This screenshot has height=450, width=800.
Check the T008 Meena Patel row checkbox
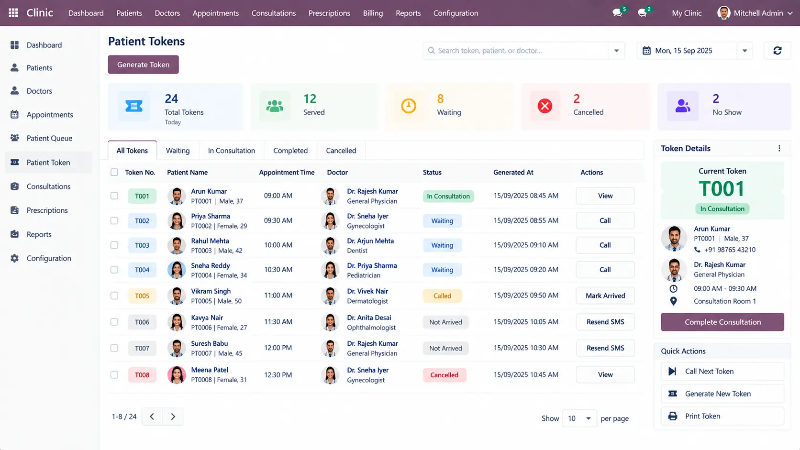coord(114,375)
